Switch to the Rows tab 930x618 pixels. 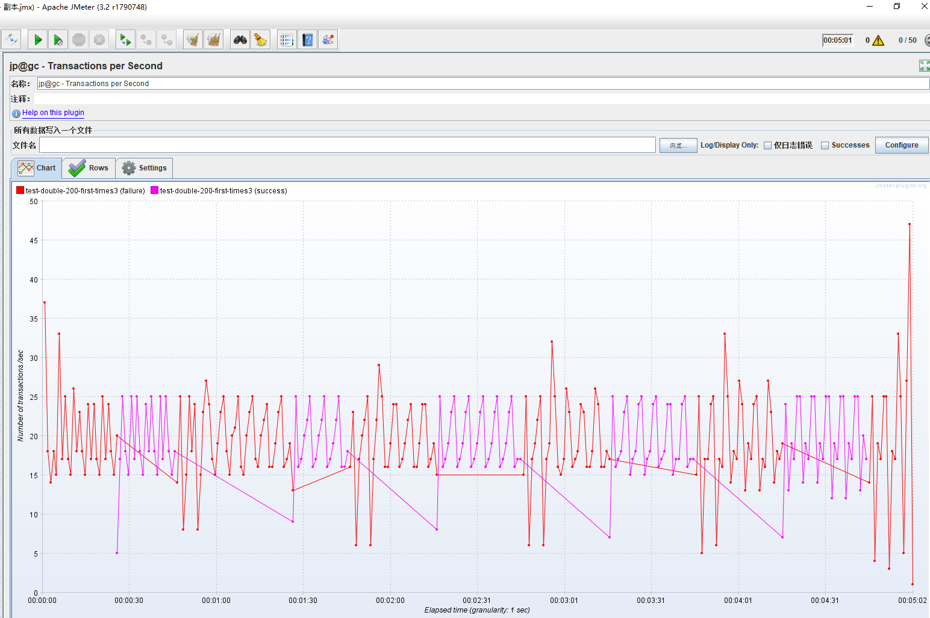click(x=89, y=168)
